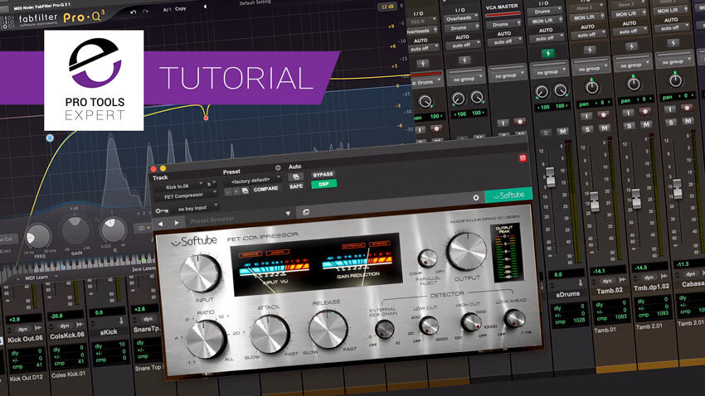Mute the Tmb.dp1.02 channel
This screenshot has height=396, width=705.
646,124
